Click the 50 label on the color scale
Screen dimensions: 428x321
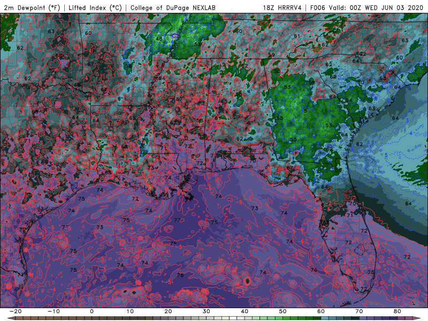point(283,311)
